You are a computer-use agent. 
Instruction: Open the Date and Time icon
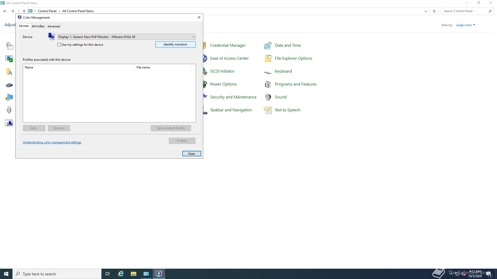(x=268, y=45)
